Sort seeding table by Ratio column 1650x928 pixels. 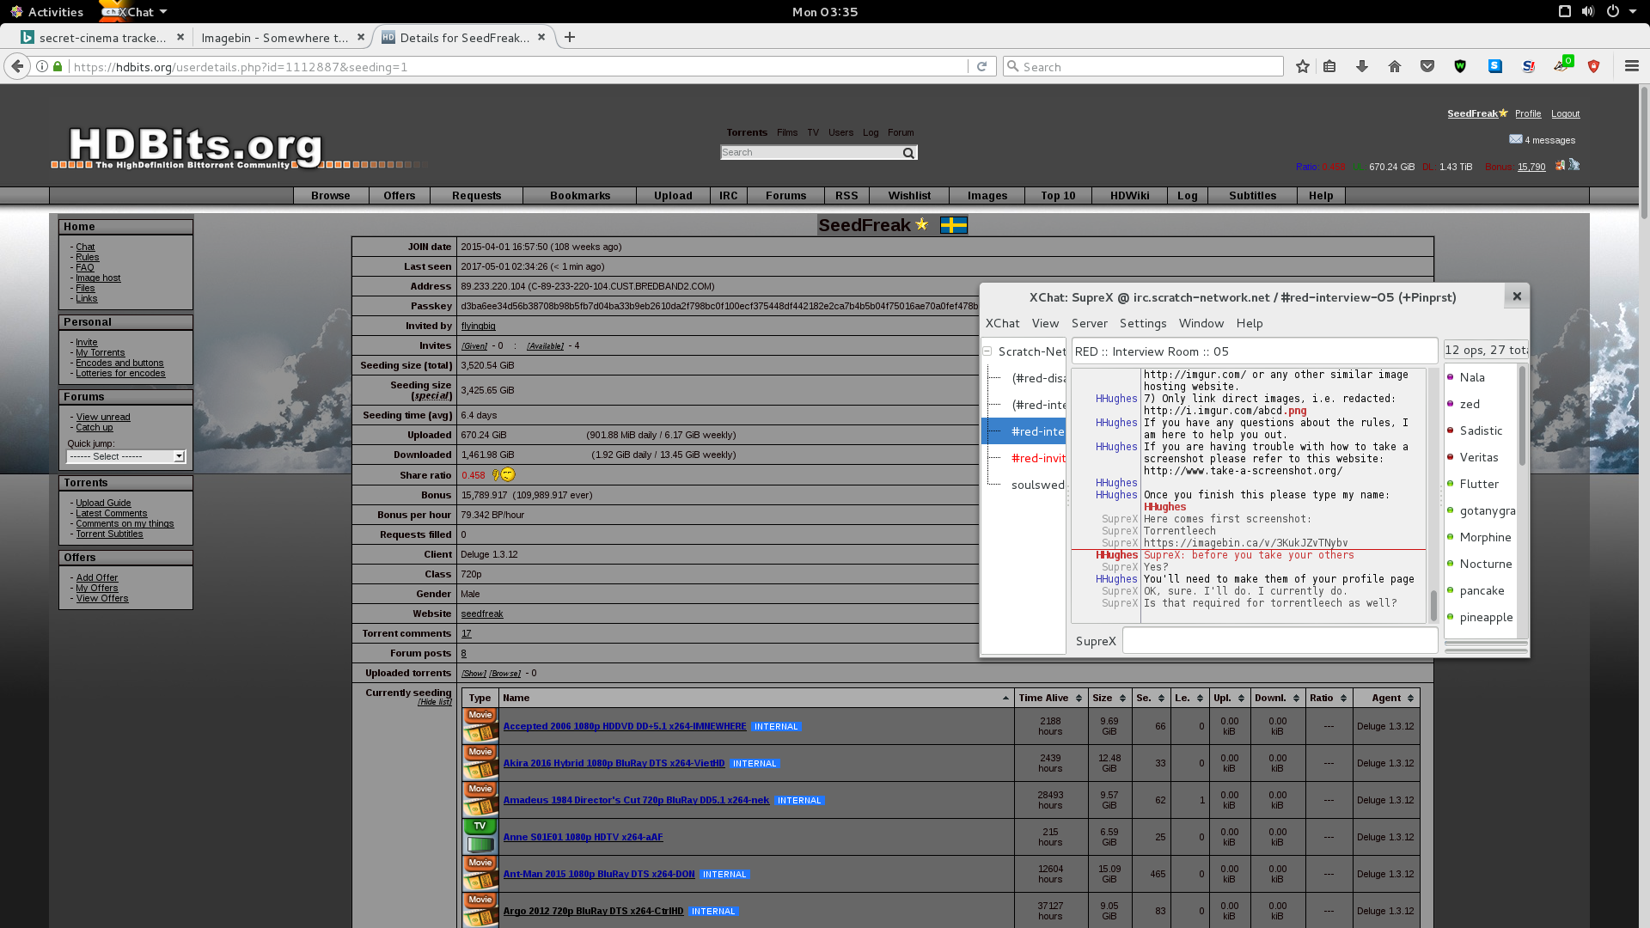point(1329,698)
